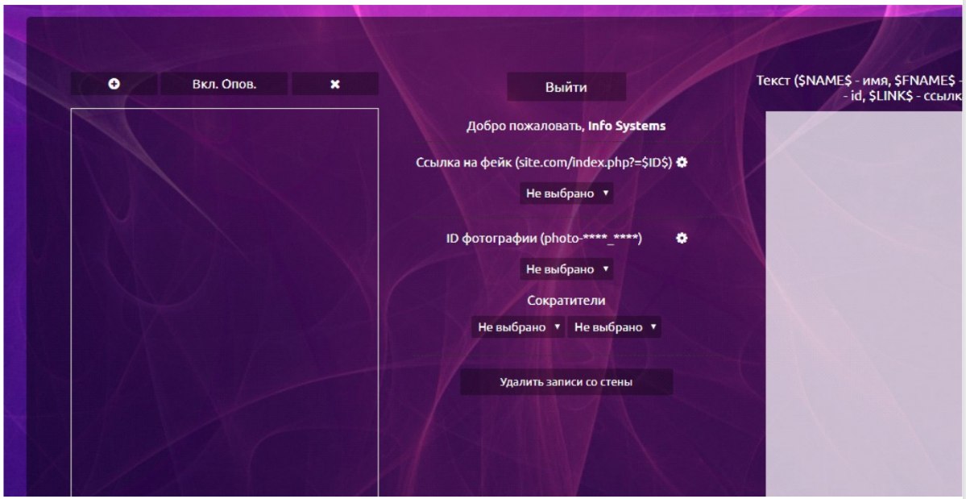Click the X icon above the list
Screen dimensions: 966x499
(334, 85)
